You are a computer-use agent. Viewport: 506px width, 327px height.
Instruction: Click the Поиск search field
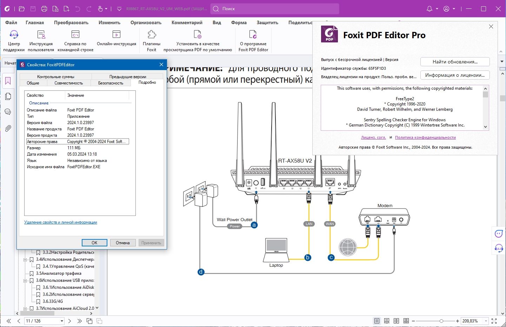coord(275,9)
